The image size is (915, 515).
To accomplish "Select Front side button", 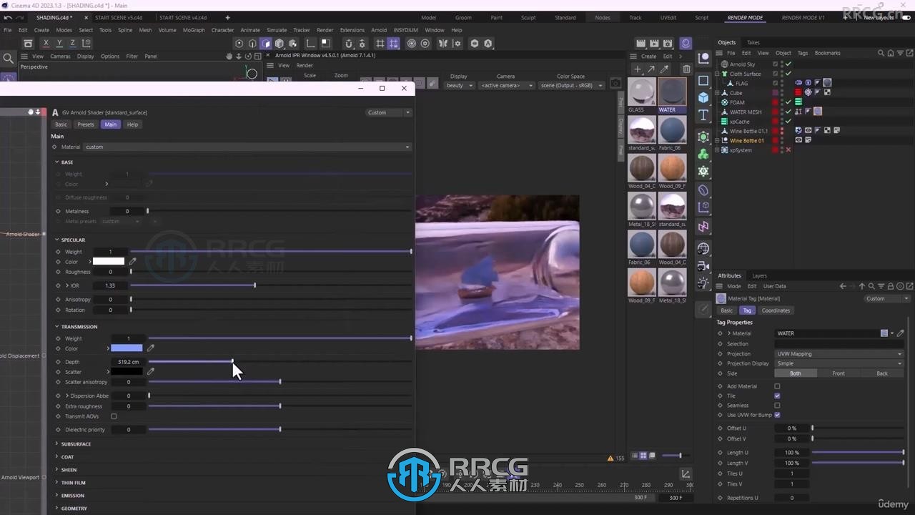I will tap(839, 373).
